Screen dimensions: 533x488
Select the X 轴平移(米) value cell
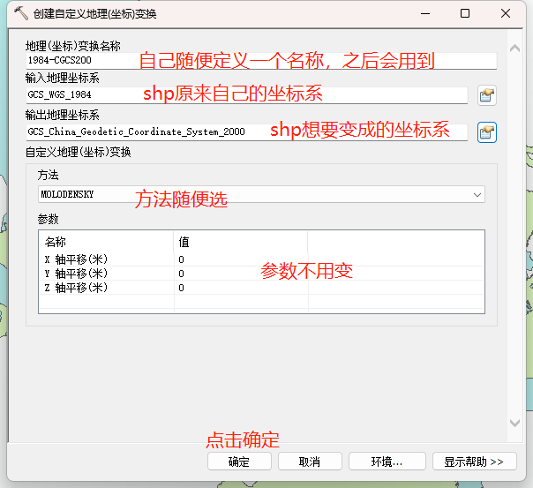click(x=241, y=259)
